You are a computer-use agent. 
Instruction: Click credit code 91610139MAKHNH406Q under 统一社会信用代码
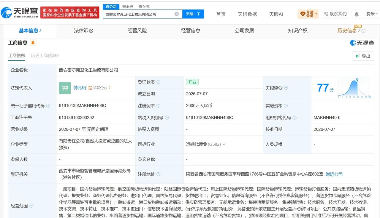tap(83, 106)
